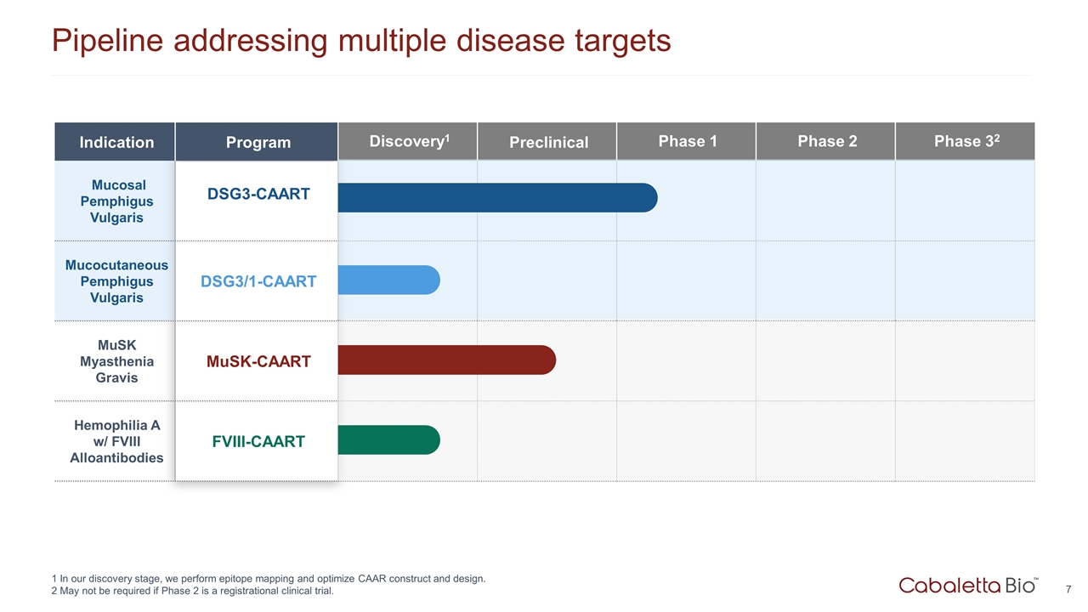Click the dark blue DSG3-CAART progress bar
Screen dimensions: 1088x612
pos(497,198)
